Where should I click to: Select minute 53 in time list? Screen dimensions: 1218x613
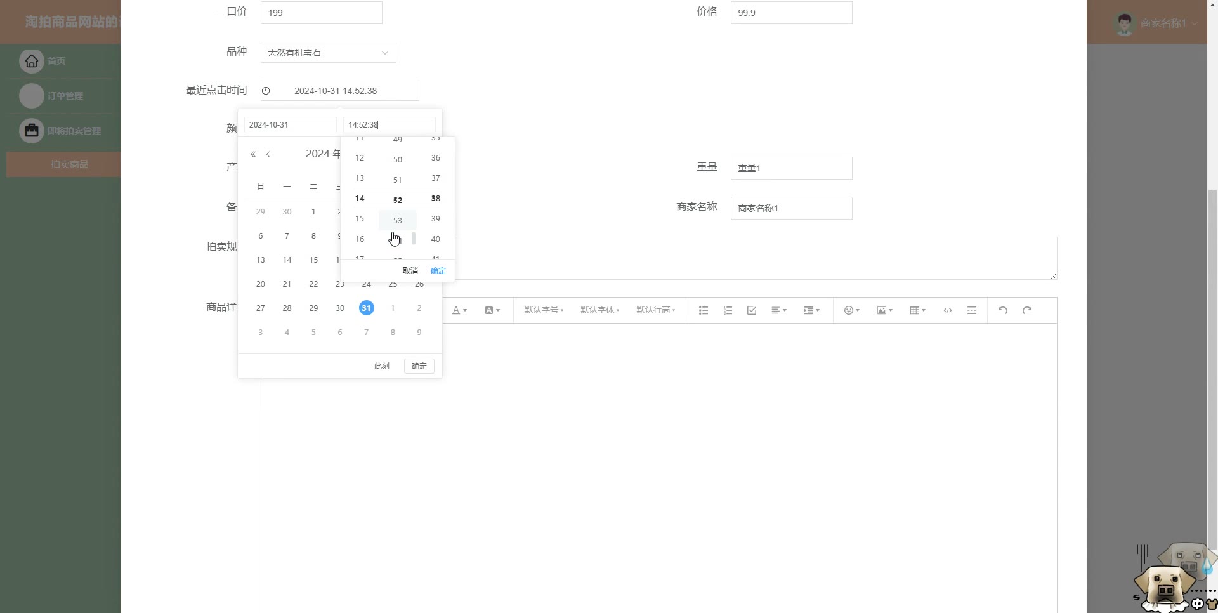[x=398, y=220]
